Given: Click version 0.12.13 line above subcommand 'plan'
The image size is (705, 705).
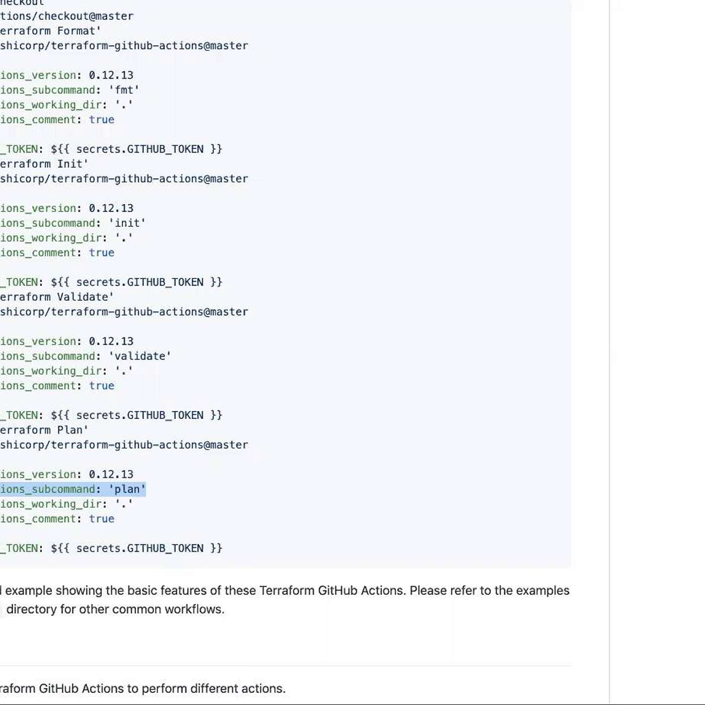Looking at the screenshot, I should [67, 474].
